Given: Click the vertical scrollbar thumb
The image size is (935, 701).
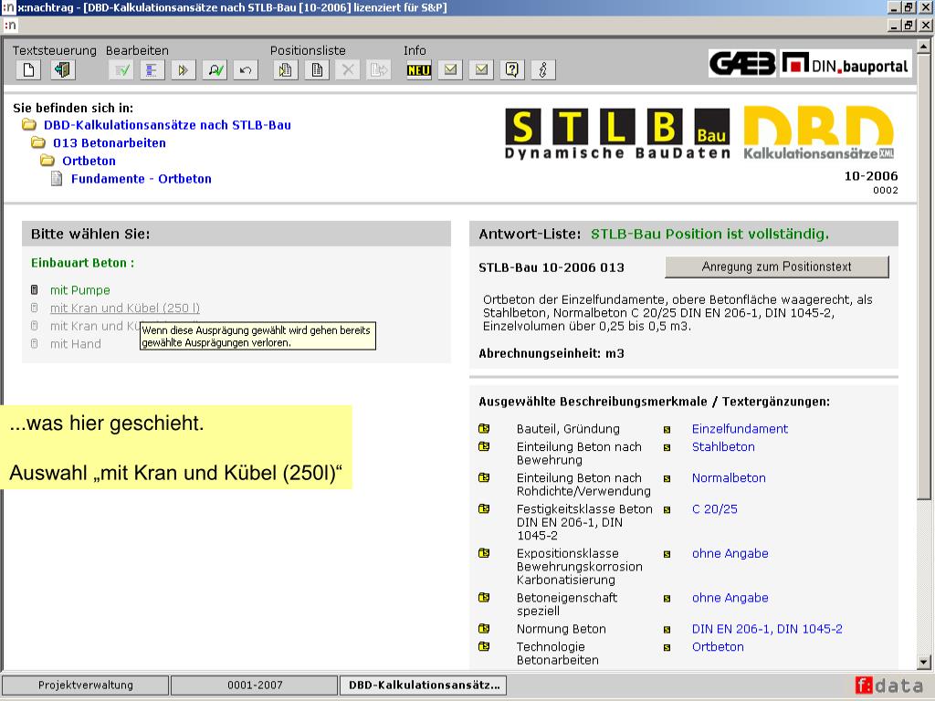Looking at the screenshot, I should (x=924, y=277).
